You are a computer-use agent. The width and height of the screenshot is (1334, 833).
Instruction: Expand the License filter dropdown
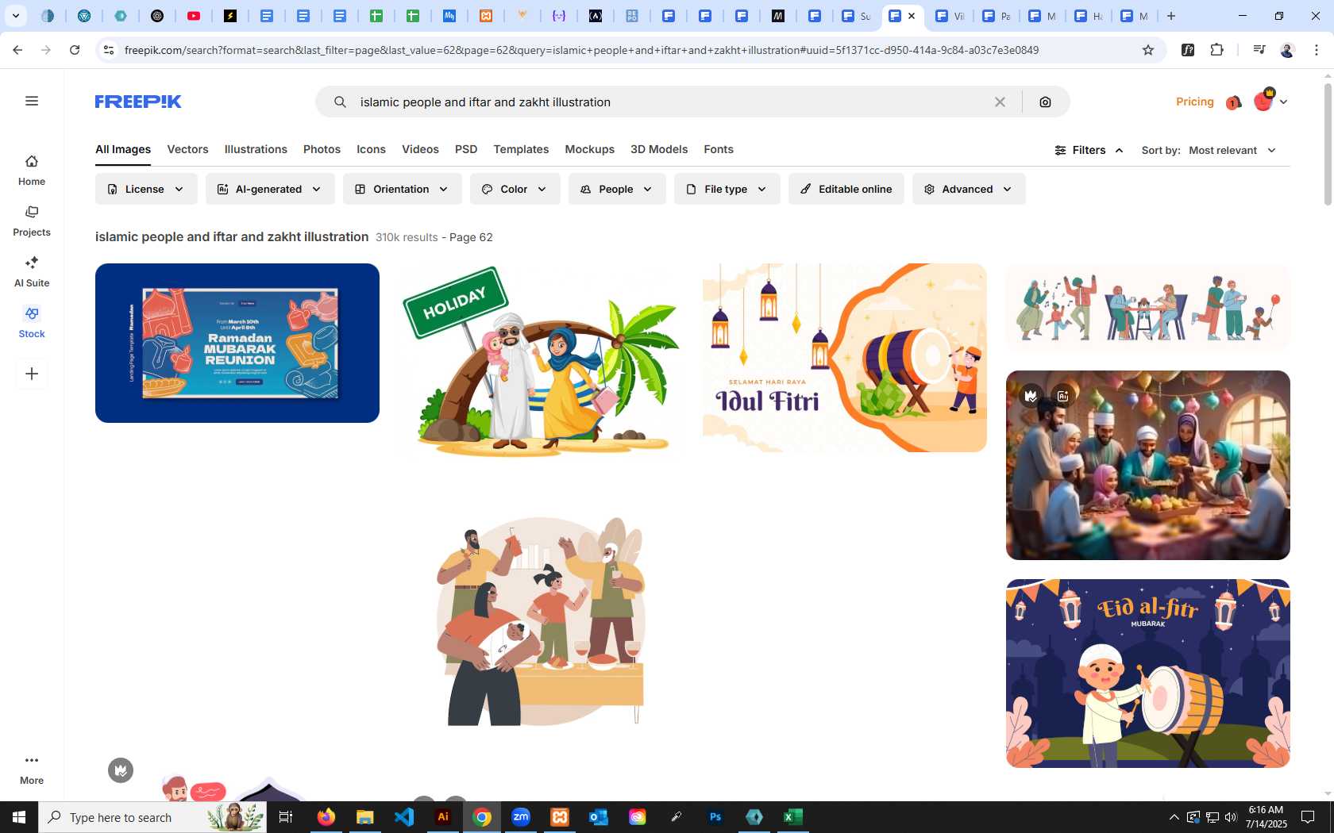(x=146, y=189)
